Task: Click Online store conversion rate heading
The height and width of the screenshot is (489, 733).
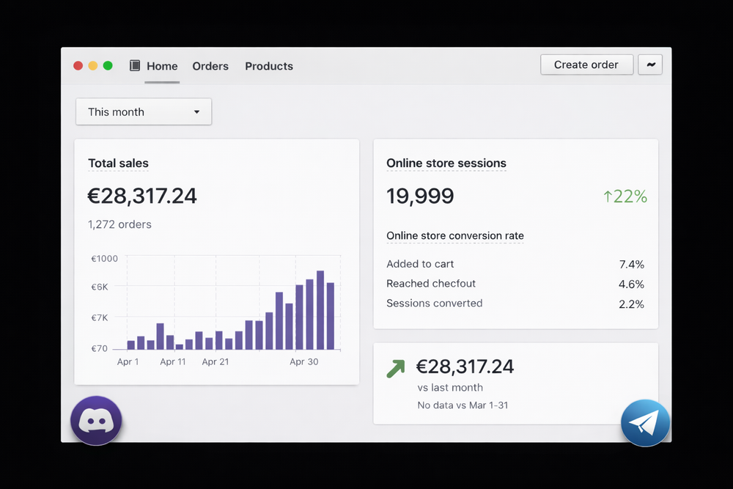Action: pos(454,236)
